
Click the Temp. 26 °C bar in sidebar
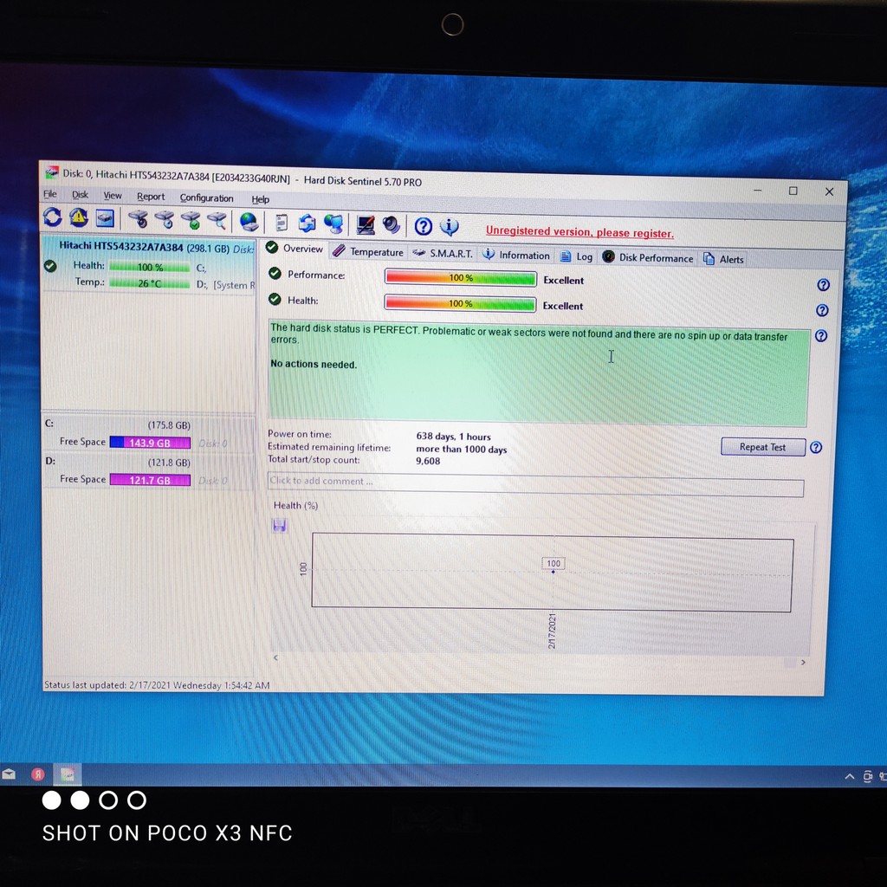pyautogui.click(x=149, y=283)
